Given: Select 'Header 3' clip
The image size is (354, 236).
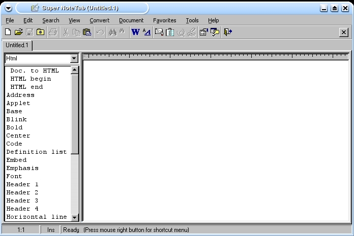Looking at the screenshot, I should 22,200.
